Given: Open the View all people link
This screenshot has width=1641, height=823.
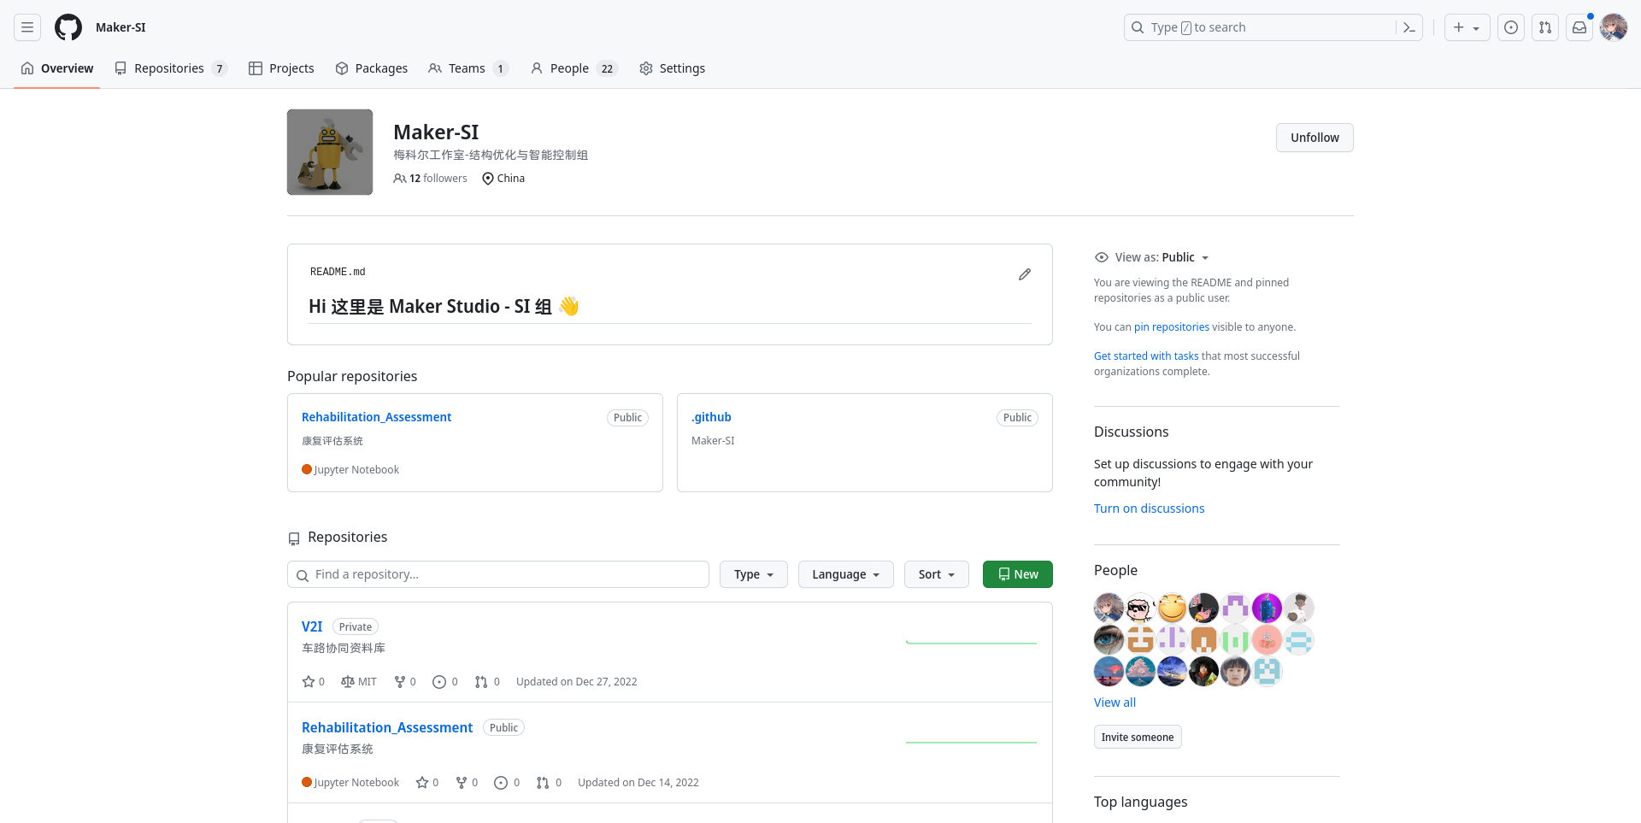Looking at the screenshot, I should point(1115,702).
